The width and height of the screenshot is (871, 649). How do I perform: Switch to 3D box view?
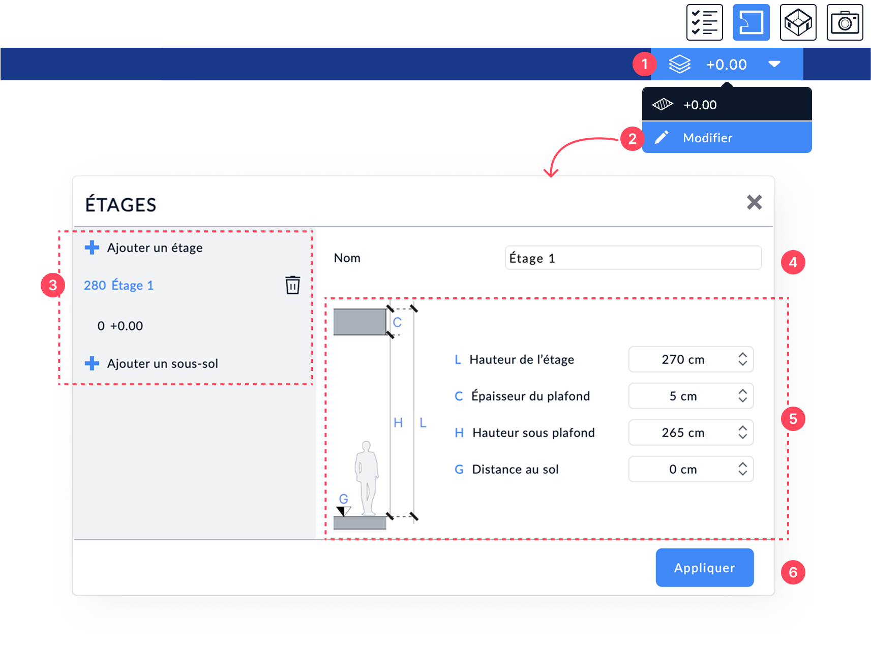(x=798, y=22)
